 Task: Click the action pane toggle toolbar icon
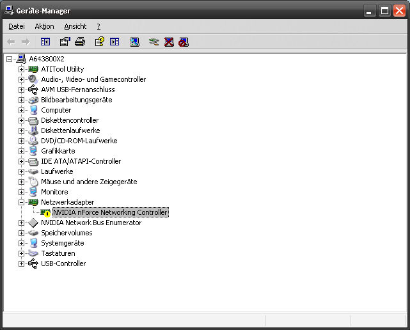[x=114, y=42]
